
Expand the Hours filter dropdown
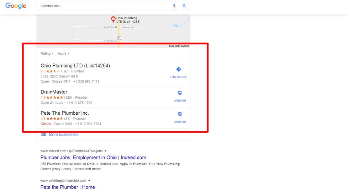coord(63,54)
